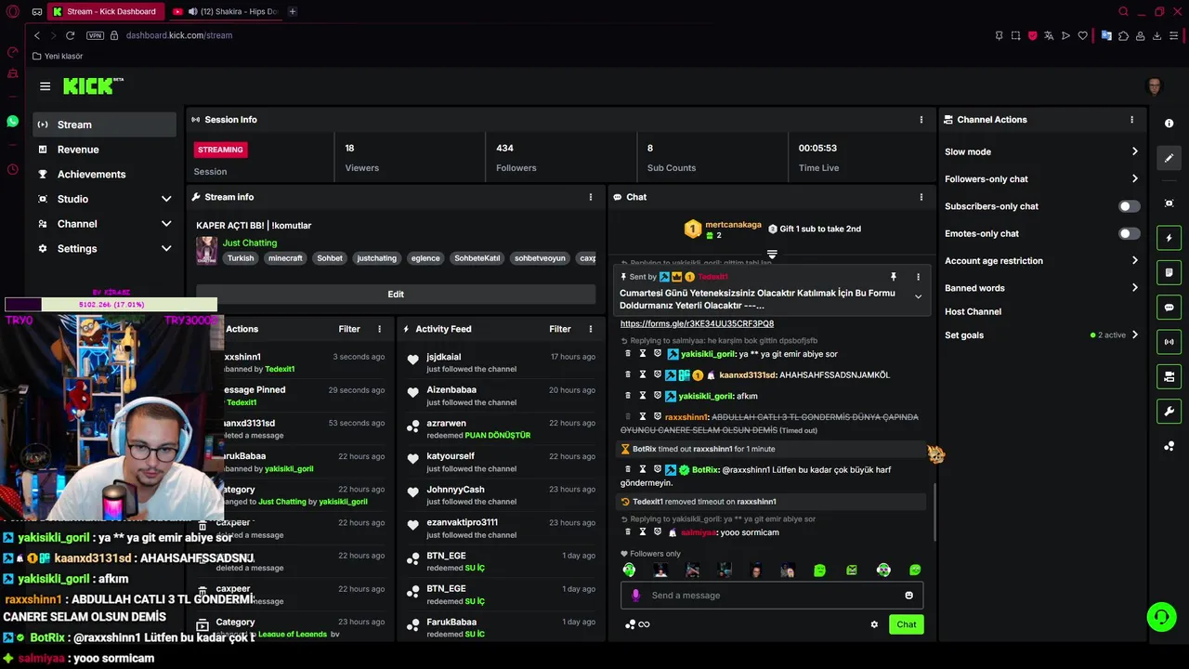Click azrarwen redeemed PUAN DÖNÜŞTÜR entry
Viewport: 1189px width, 669px height.
[x=501, y=429]
